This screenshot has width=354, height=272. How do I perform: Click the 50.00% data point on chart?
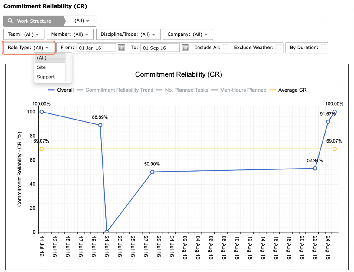[x=152, y=172]
